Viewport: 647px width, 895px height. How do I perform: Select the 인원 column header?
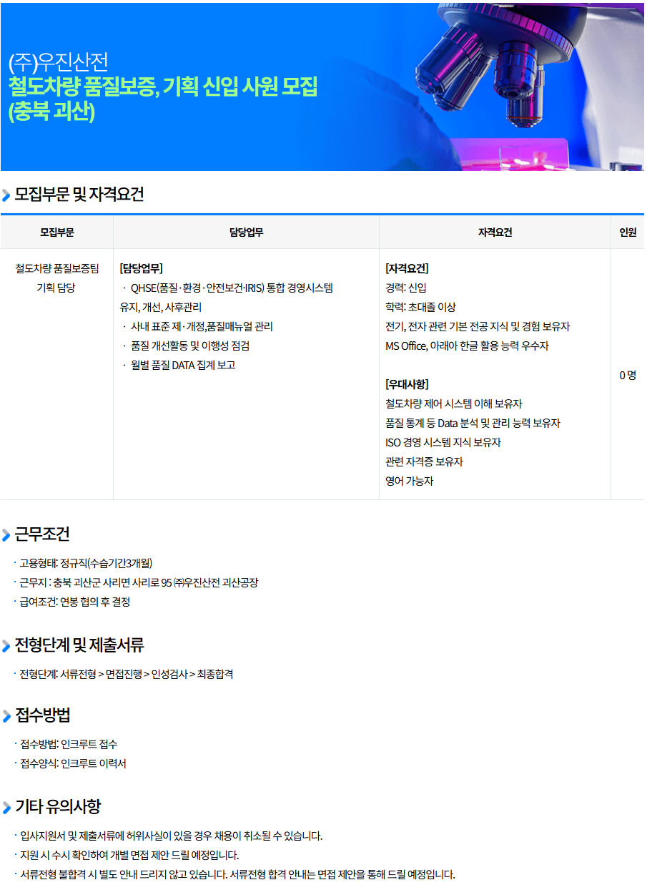click(628, 232)
